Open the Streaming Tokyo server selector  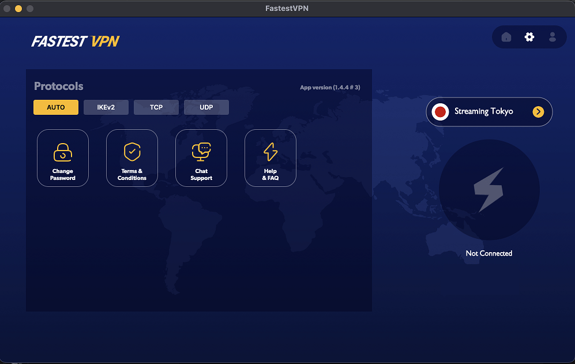pyautogui.click(x=489, y=112)
